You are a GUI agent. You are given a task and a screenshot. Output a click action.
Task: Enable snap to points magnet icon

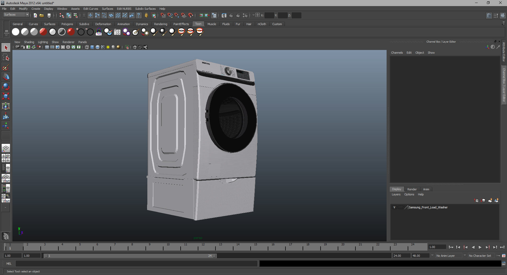[177, 15]
